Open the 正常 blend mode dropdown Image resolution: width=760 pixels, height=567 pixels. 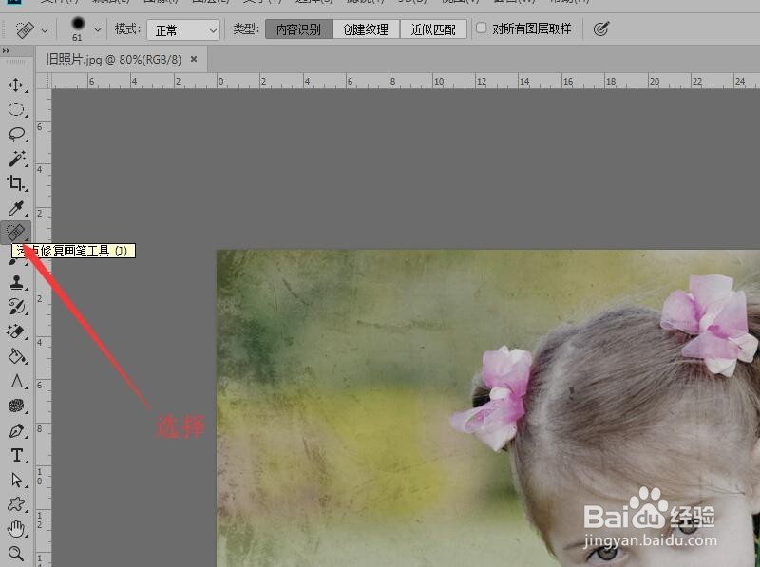pyautogui.click(x=183, y=28)
